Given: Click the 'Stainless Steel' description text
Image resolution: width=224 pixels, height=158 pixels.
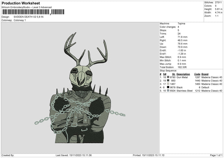Looking at the screenshot, I should [x=184, y=91].
